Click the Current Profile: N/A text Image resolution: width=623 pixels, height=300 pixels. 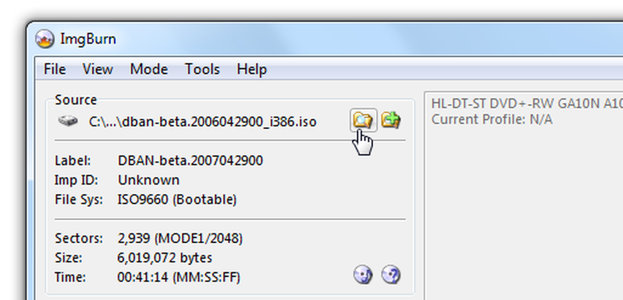[x=492, y=119]
